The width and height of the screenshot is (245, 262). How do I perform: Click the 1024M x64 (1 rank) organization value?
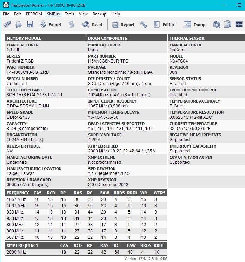point(25,139)
